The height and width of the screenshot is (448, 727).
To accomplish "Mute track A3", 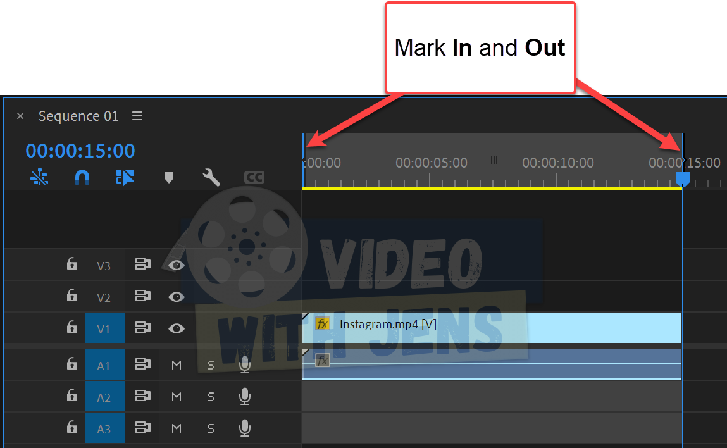I will [176, 428].
